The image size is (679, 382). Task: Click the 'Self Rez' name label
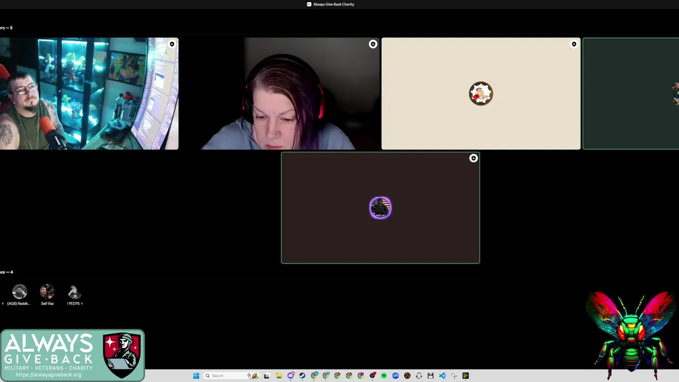click(x=47, y=303)
